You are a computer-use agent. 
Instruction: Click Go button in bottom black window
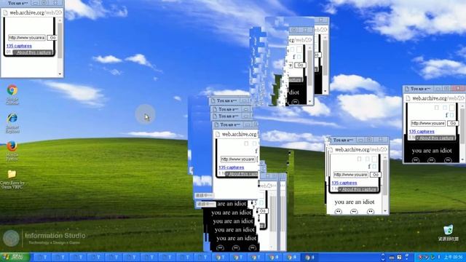point(263,211)
